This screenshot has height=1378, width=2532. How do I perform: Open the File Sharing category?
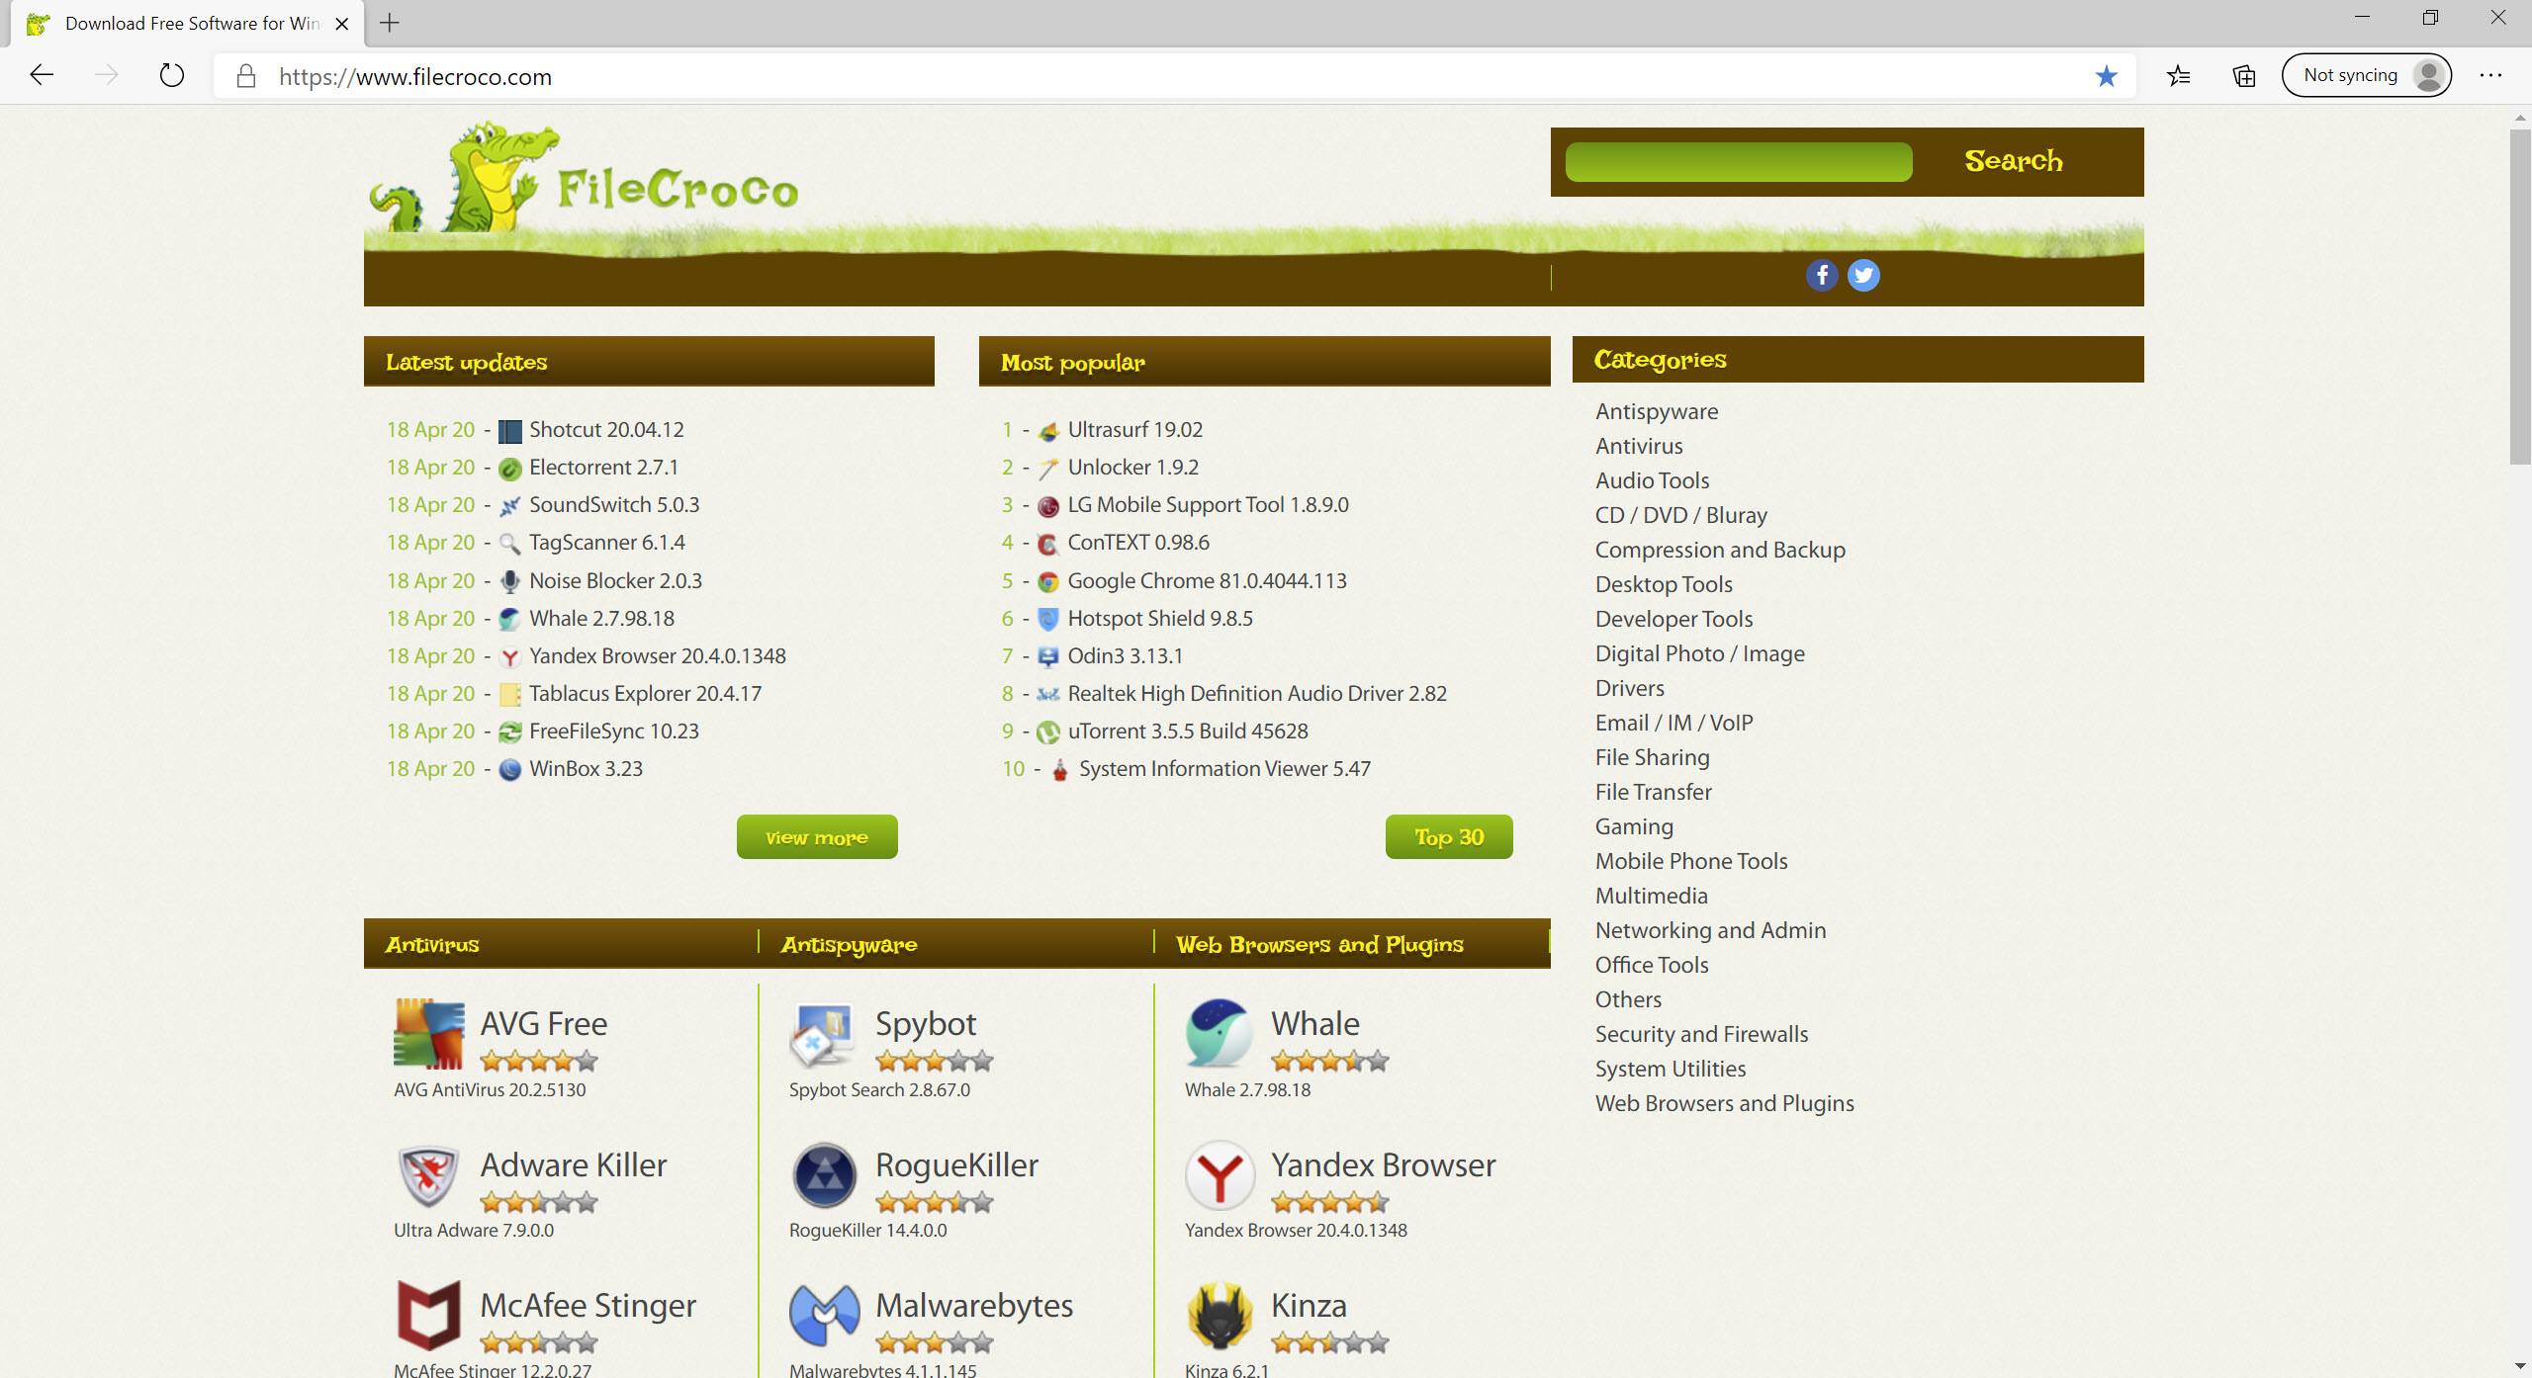[1652, 757]
